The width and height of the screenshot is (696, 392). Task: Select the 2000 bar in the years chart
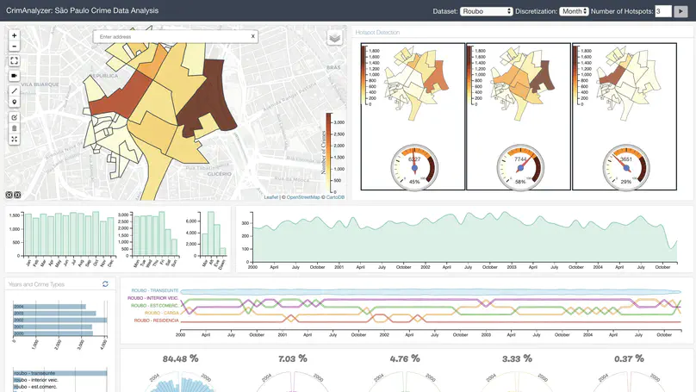pos(53,333)
